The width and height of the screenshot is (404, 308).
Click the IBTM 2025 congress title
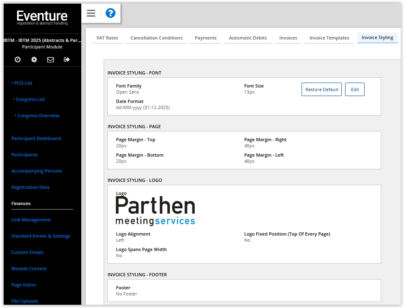click(x=42, y=40)
